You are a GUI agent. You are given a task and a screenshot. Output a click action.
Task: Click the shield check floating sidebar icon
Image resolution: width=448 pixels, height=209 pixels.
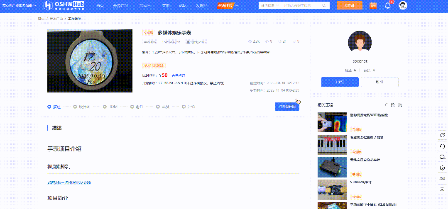(x=442, y=168)
